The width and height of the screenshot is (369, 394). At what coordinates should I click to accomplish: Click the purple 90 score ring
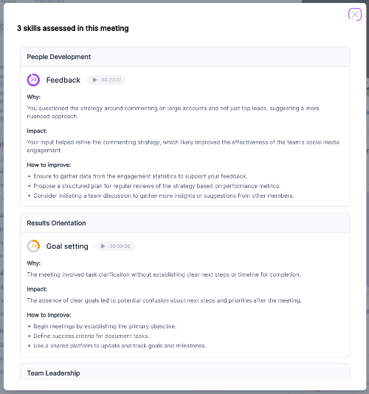[x=33, y=80]
